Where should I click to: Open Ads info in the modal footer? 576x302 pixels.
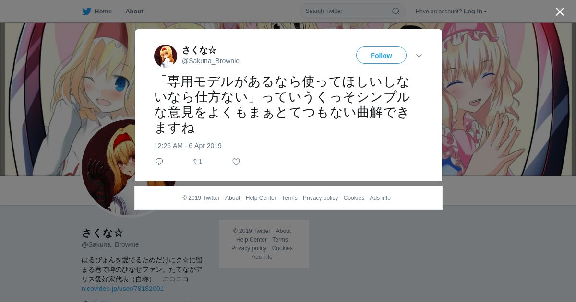click(380, 198)
